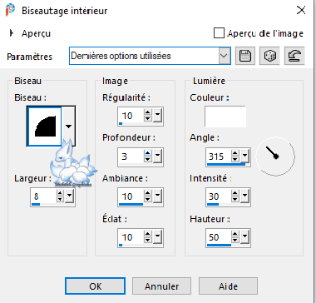Viewport: 316px width, 303px height.
Task: Pick the white Couleur light swatch
Action: pyautogui.click(x=225, y=117)
